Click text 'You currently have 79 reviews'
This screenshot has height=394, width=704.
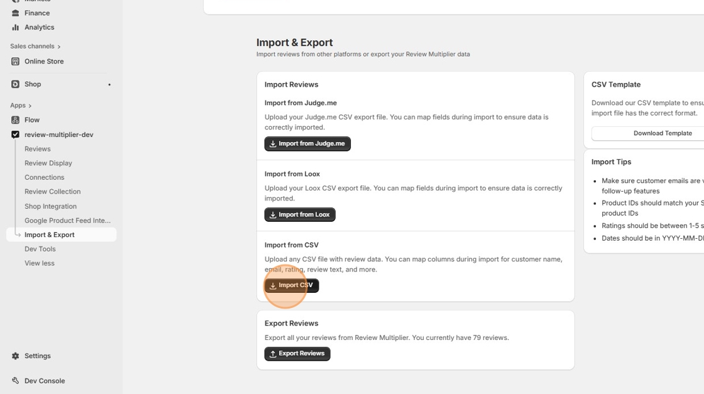tap(460, 338)
